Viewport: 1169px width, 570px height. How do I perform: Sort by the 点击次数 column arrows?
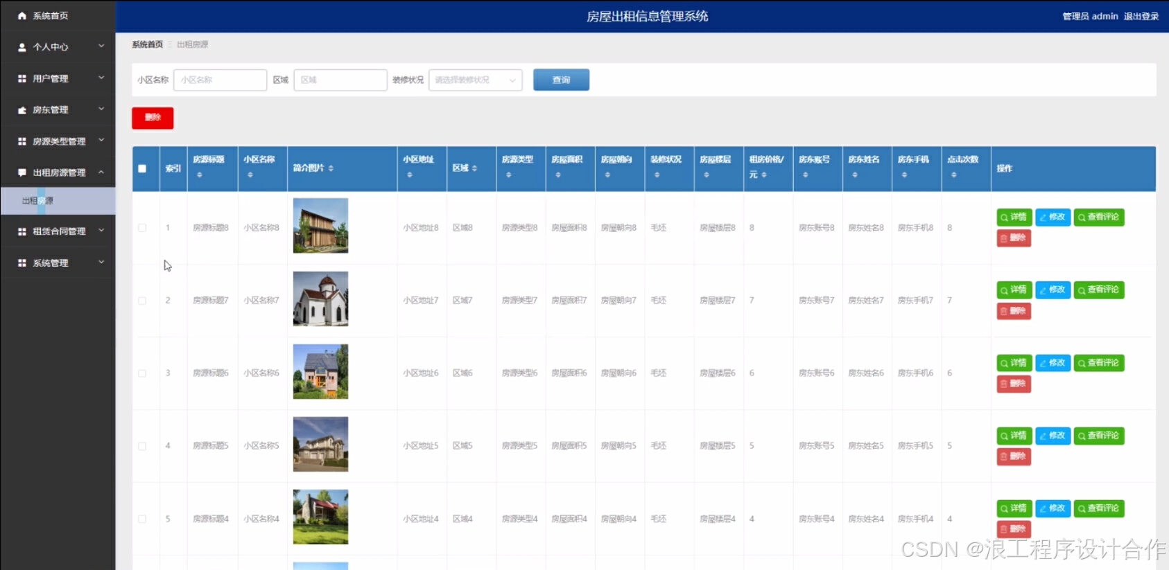pyautogui.click(x=954, y=175)
